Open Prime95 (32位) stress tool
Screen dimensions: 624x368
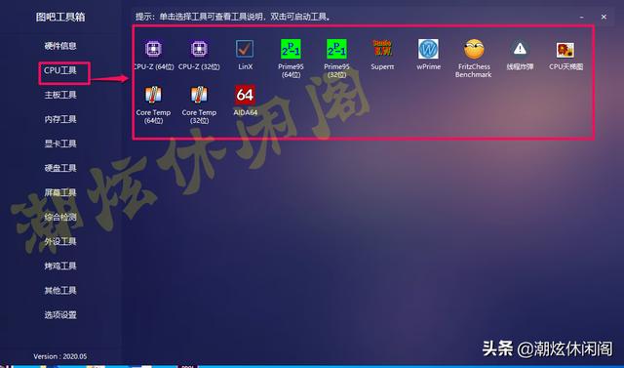coord(336,50)
